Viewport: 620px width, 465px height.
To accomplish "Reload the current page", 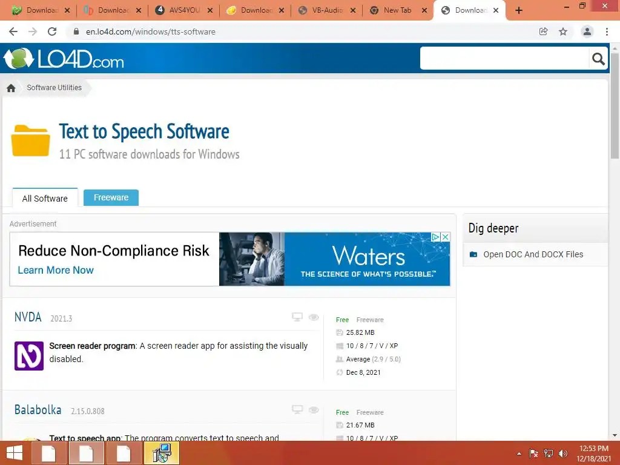I will 52,31.
